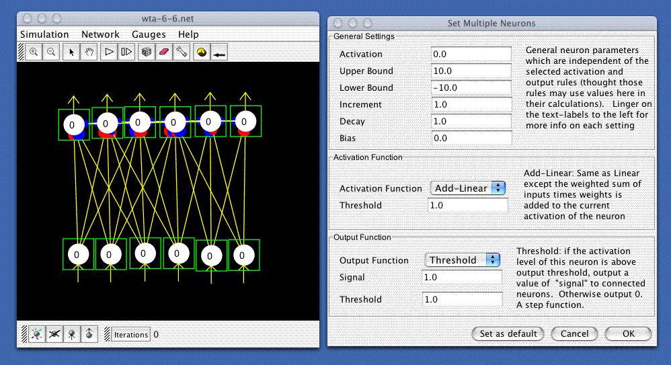Select the arrow selection tool
This screenshot has height=365, width=671.
tap(73, 52)
